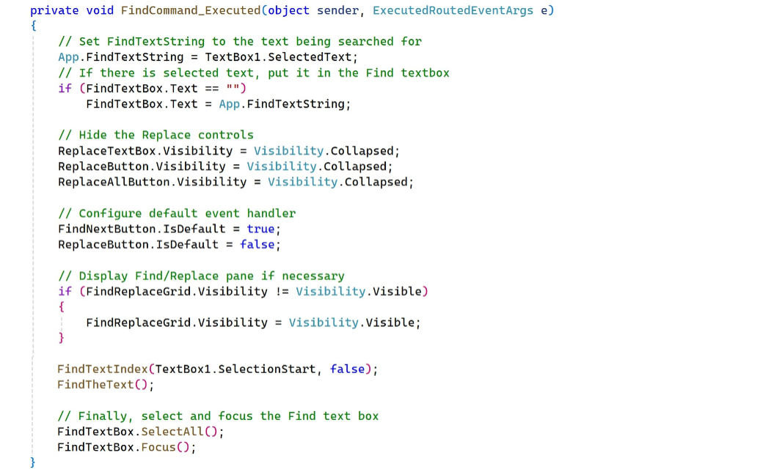Viewport: 782px width, 472px height.
Task: Click TextBox1.SelectedText expression
Action: click(279, 57)
